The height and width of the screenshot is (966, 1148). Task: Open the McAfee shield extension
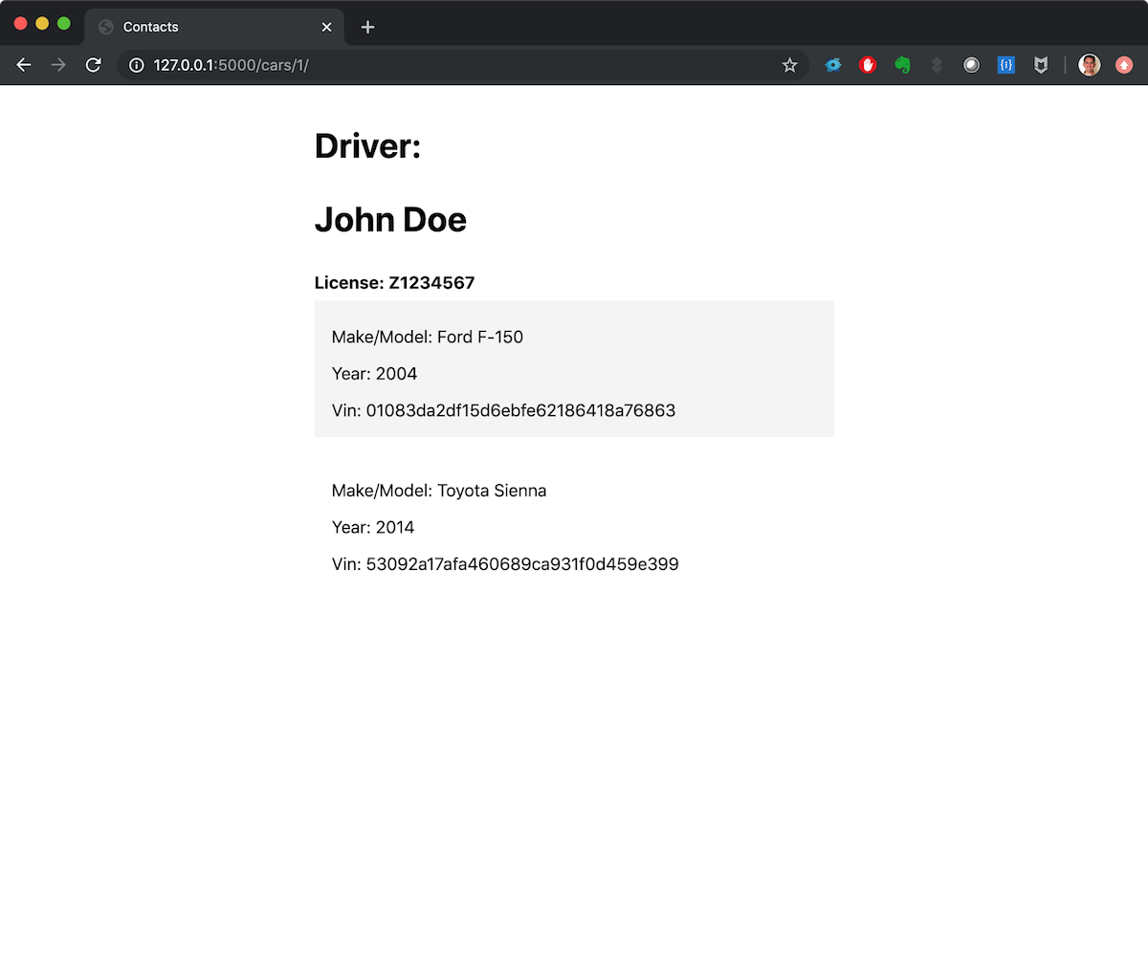1041,65
